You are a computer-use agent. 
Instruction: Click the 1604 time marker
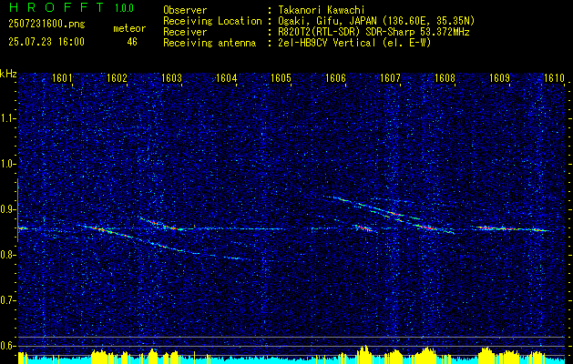point(226,78)
